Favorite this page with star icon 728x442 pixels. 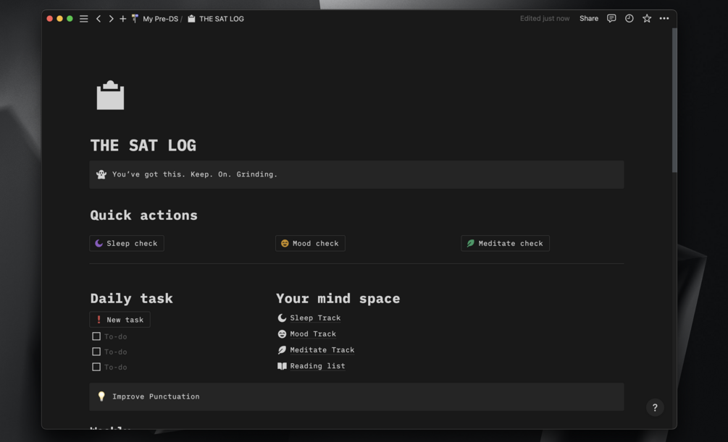pos(647,19)
